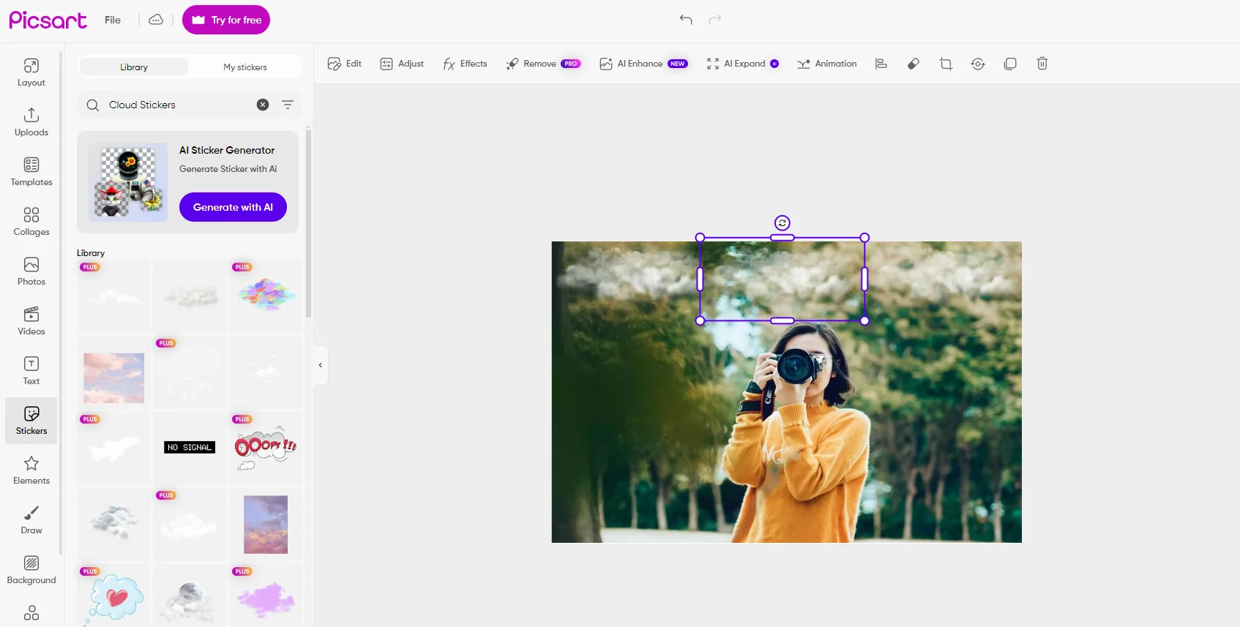This screenshot has height=627, width=1240.
Task: Open the Text tool panel
Action: pos(31,371)
